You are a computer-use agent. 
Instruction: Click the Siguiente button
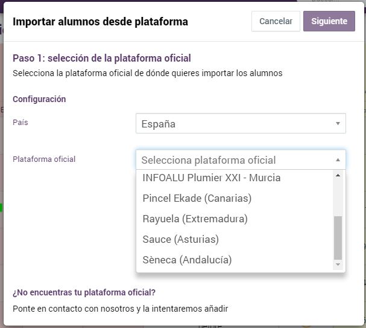click(329, 21)
